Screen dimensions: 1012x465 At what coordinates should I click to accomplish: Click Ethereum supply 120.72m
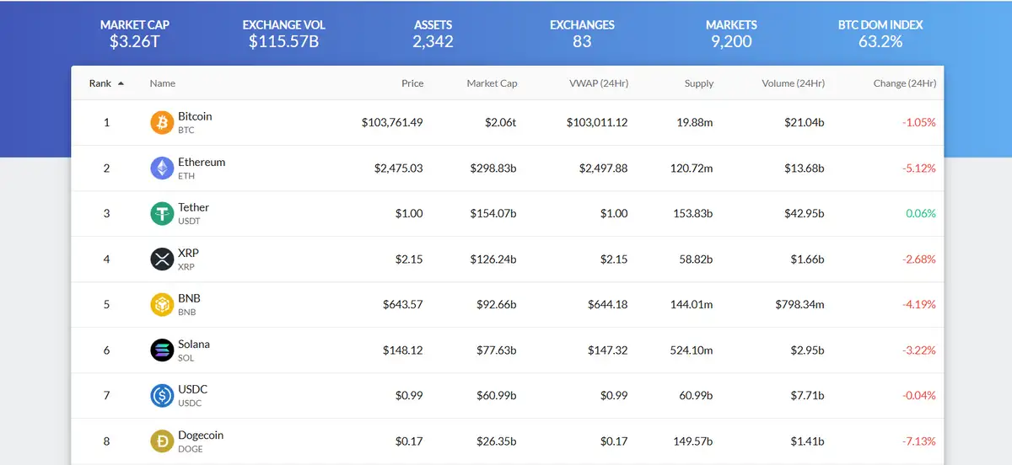tap(692, 168)
